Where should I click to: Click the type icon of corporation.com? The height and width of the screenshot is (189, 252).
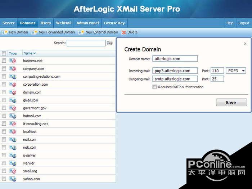(13, 84)
